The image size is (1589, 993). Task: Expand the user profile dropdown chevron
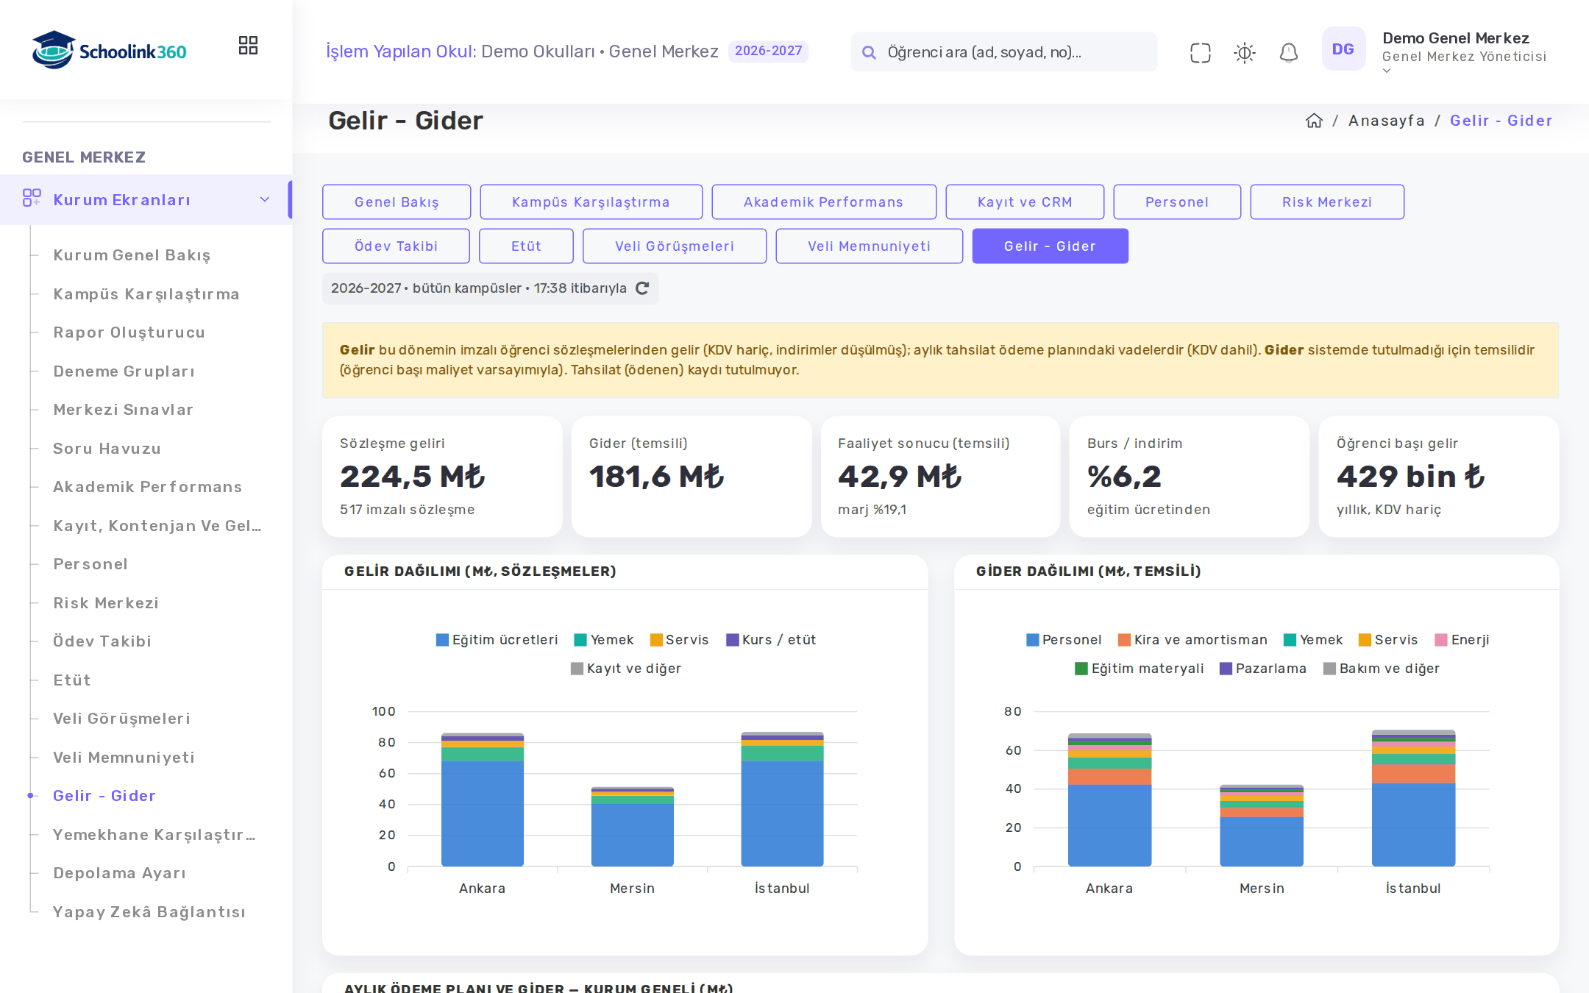pyautogui.click(x=1387, y=71)
